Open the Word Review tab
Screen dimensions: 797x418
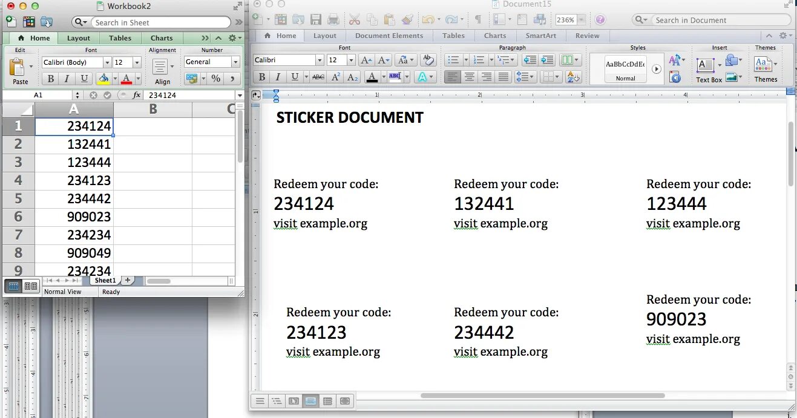click(x=588, y=36)
